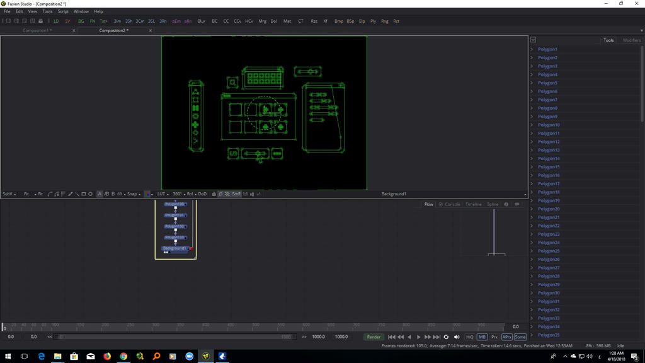The height and width of the screenshot is (363, 645).
Task: Click the green Render button
Action: click(x=374, y=337)
